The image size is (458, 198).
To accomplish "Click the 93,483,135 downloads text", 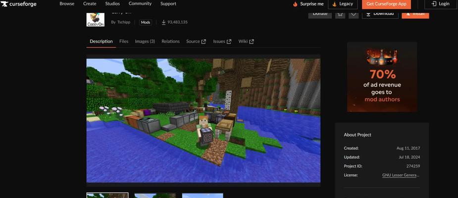I will [178, 22].
